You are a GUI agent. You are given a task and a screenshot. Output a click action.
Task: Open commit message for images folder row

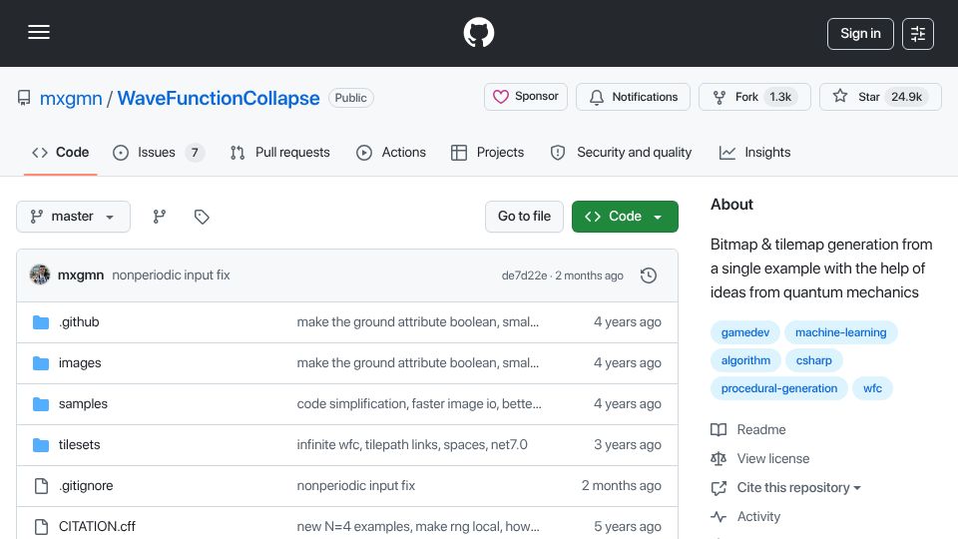(418, 363)
